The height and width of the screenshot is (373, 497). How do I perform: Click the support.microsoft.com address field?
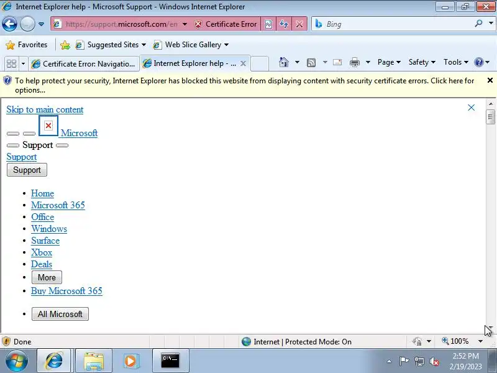pyautogui.click(x=121, y=24)
